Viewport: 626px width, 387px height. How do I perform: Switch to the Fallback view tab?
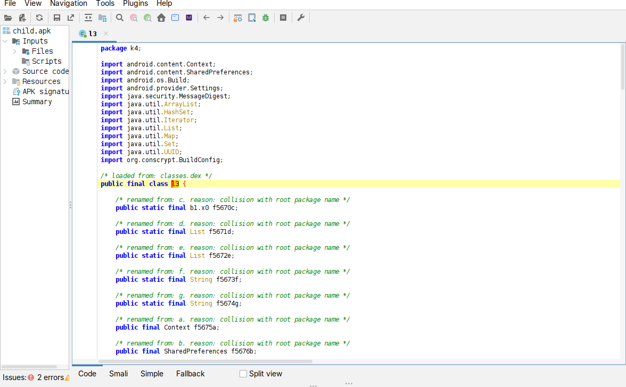coord(190,374)
